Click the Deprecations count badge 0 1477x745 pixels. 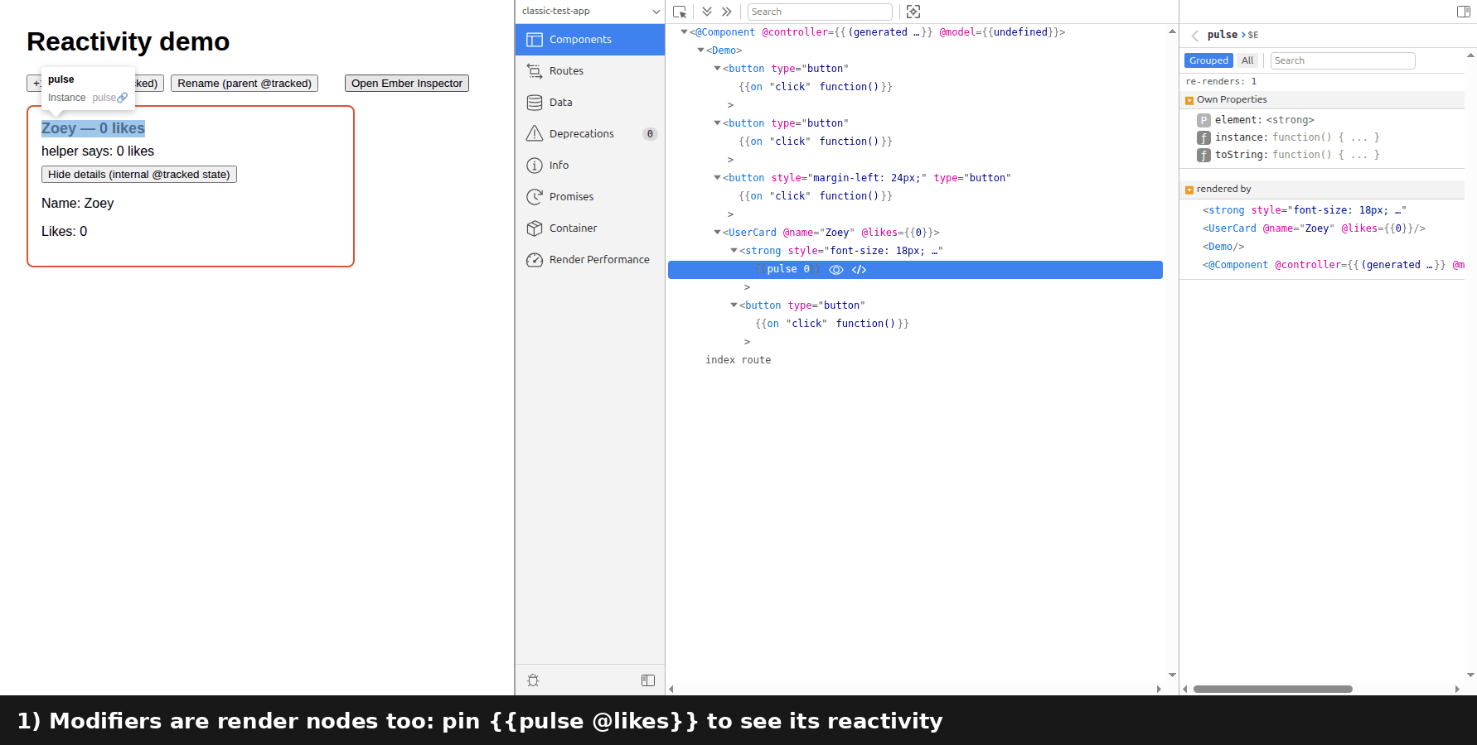tap(650, 134)
